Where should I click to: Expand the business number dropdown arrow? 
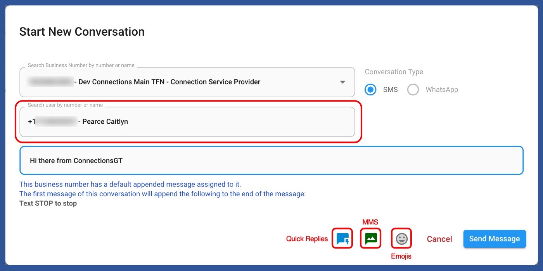[x=342, y=82]
